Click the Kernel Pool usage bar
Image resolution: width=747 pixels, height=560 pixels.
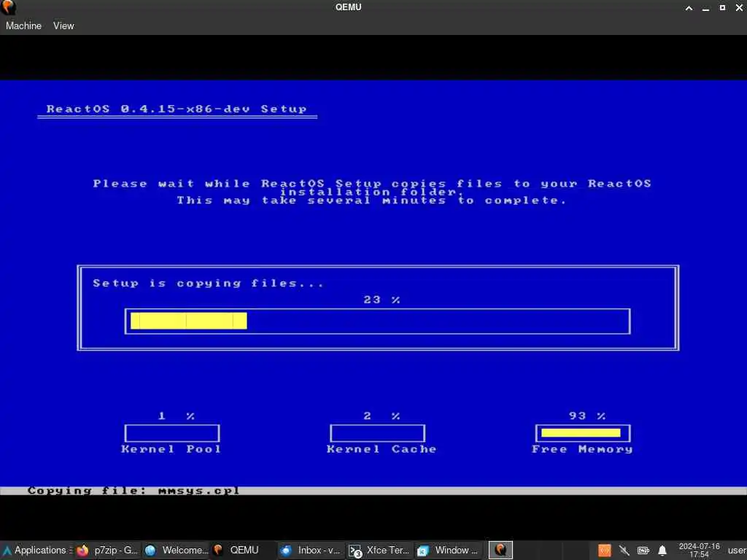coord(172,433)
